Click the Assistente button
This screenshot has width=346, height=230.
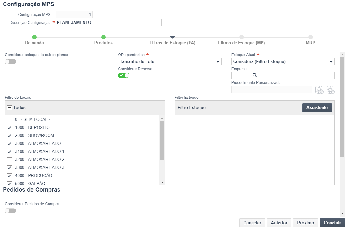317,108
